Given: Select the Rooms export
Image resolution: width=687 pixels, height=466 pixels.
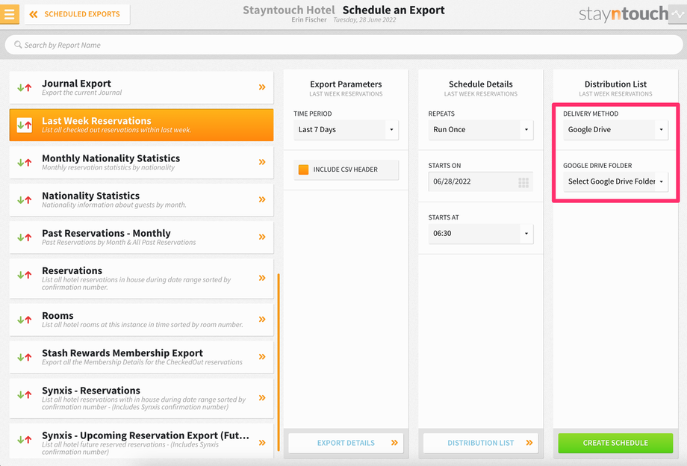Looking at the screenshot, I should pyautogui.click(x=142, y=320).
